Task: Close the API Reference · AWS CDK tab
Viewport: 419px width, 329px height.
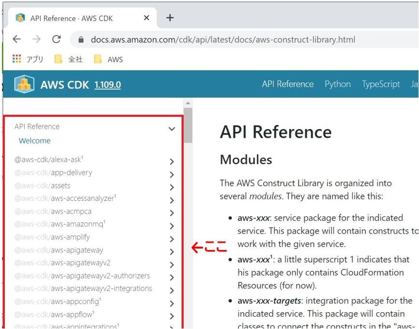Action: (146, 18)
